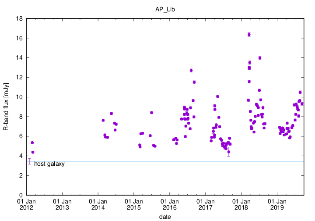Viewport: 315px width, 221px height.
Task: Click the blue horizontal host galaxy line
Action: 175,161
